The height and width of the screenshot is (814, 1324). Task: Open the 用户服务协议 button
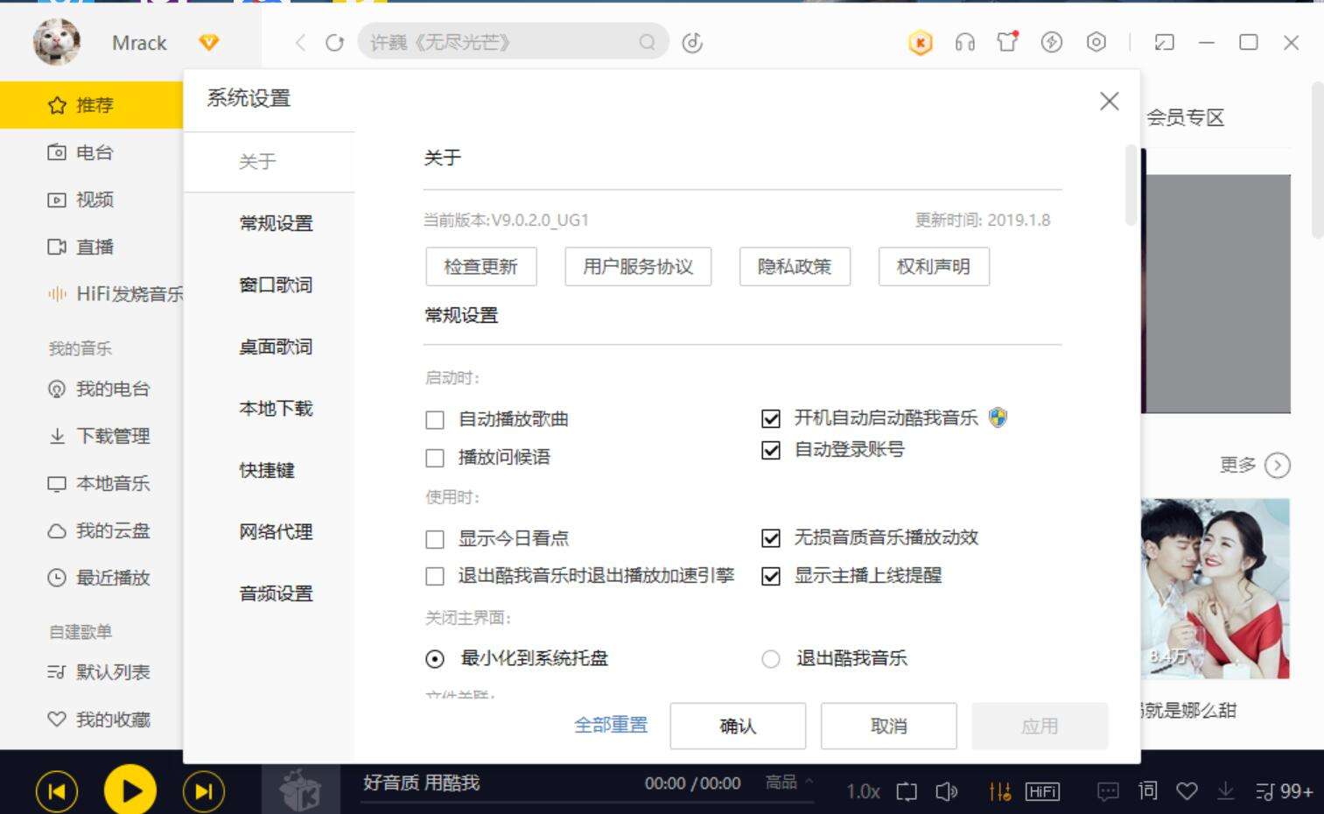tap(638, 266)
